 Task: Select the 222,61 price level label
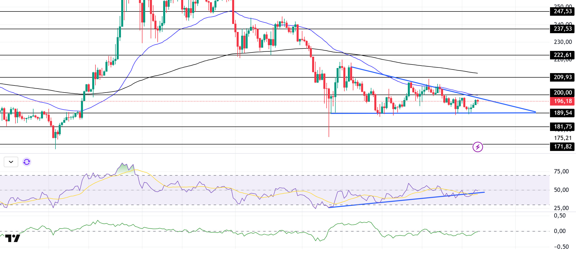[563, 55]
